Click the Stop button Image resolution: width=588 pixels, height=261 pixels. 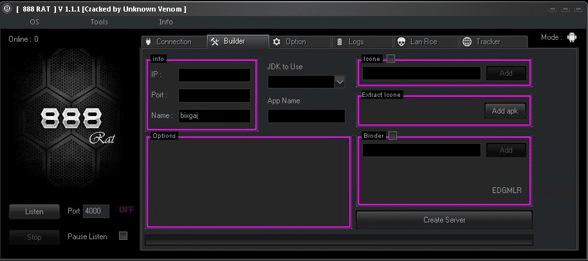click(34, 237)
